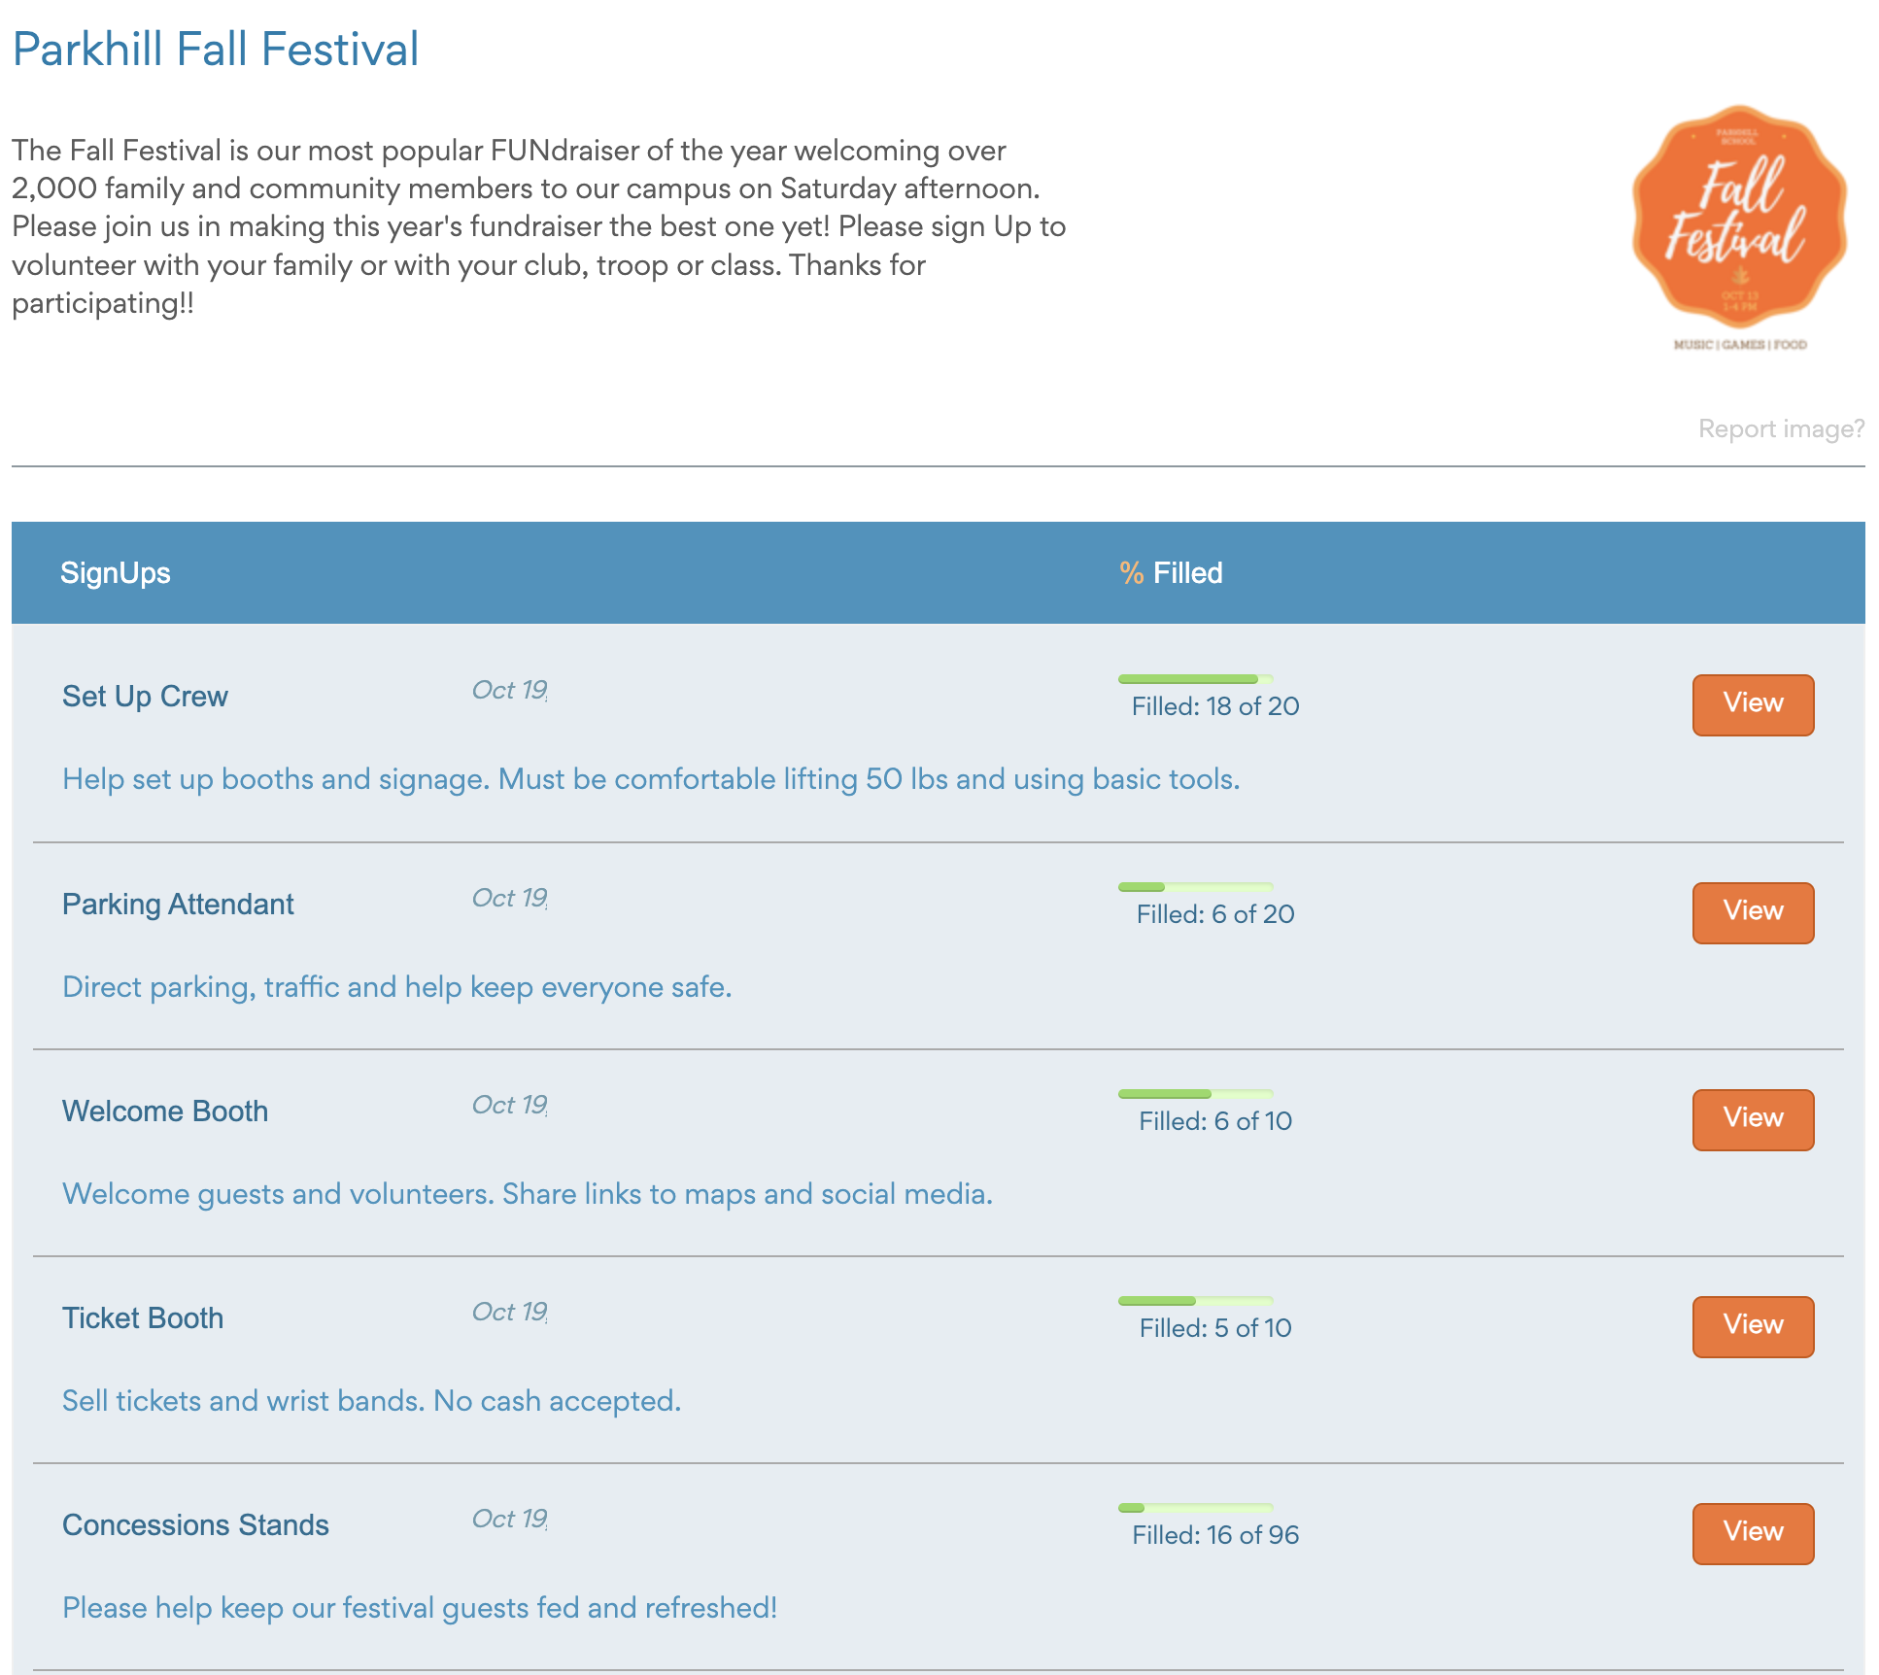This screenshot has height=1675, width=1879.
Task: View the Set Up Crew signup
Action: (x=1752, y=704)
